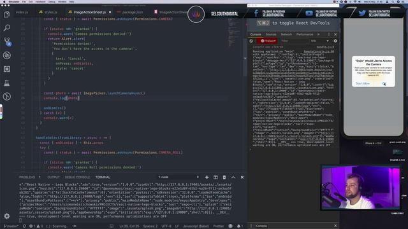Click Spaces: 2 indentation in status bar

click(x=150, y=226)
